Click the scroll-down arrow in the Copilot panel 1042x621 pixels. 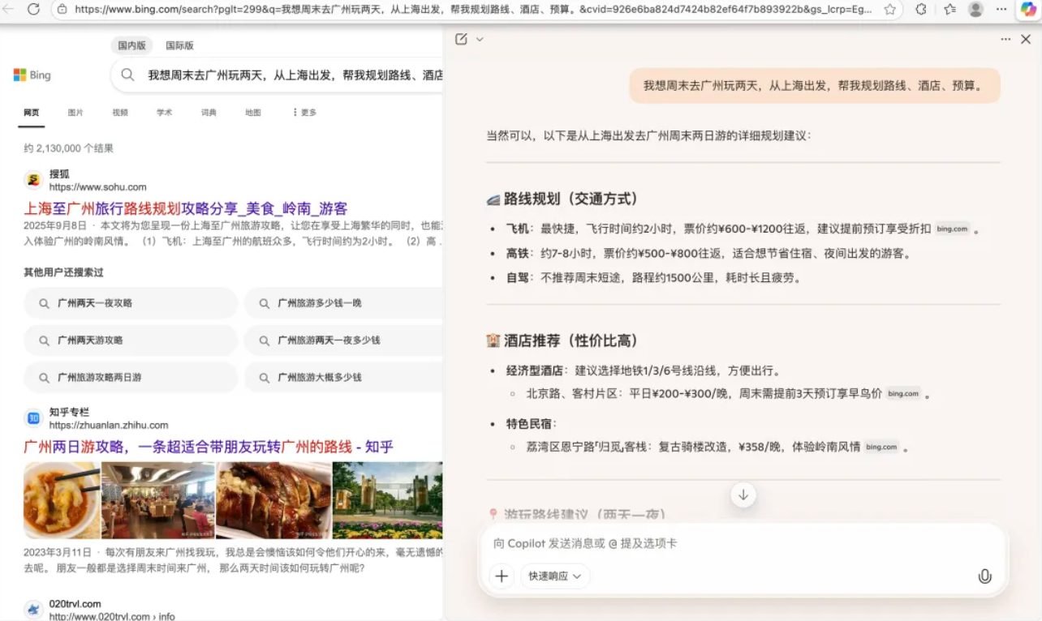(x=743, y=495)
